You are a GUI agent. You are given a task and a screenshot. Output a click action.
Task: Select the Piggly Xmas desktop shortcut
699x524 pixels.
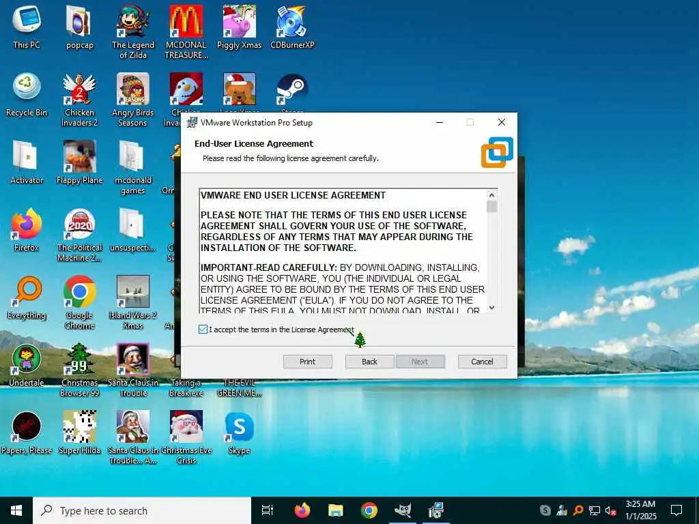pyautogui.click(x=240, y=27)
